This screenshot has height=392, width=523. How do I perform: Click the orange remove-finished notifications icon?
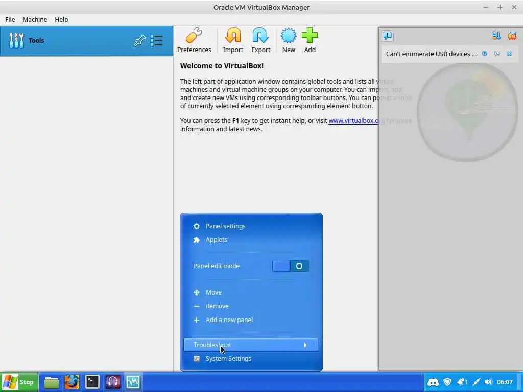(x=512, y=36)
